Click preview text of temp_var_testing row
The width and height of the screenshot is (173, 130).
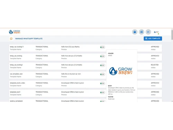72,56
